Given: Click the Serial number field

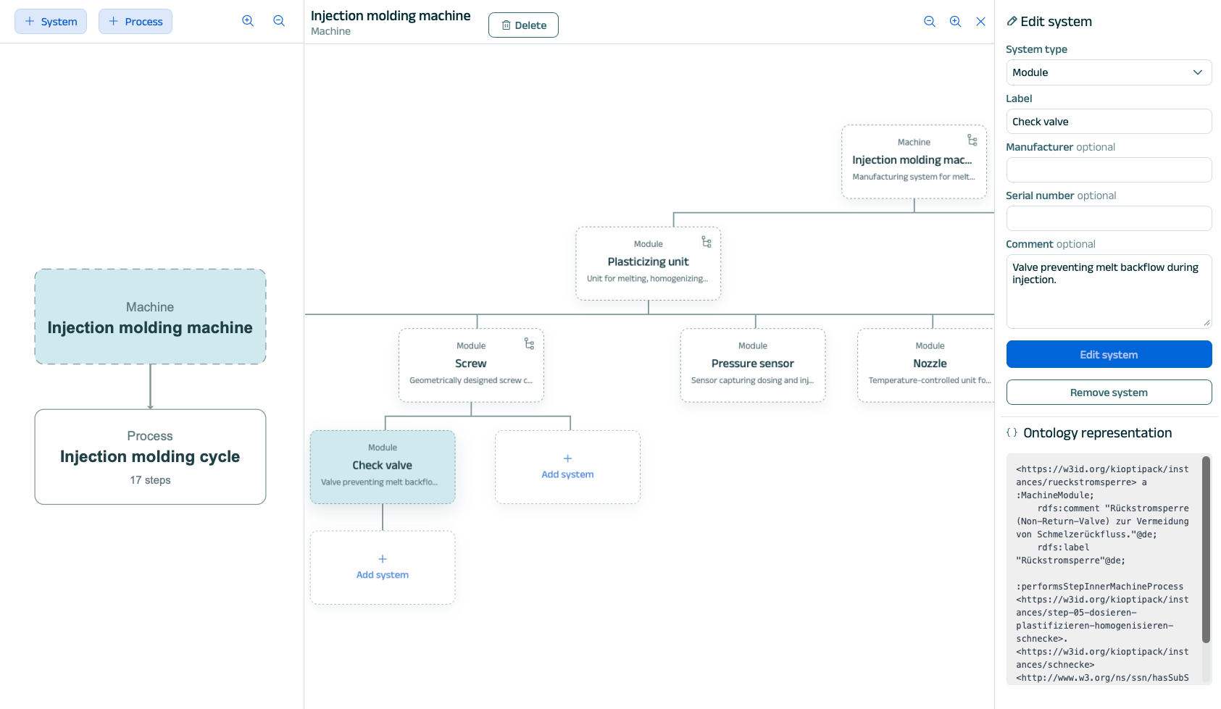Looking at the screenshot, I should click(1109, 219).
